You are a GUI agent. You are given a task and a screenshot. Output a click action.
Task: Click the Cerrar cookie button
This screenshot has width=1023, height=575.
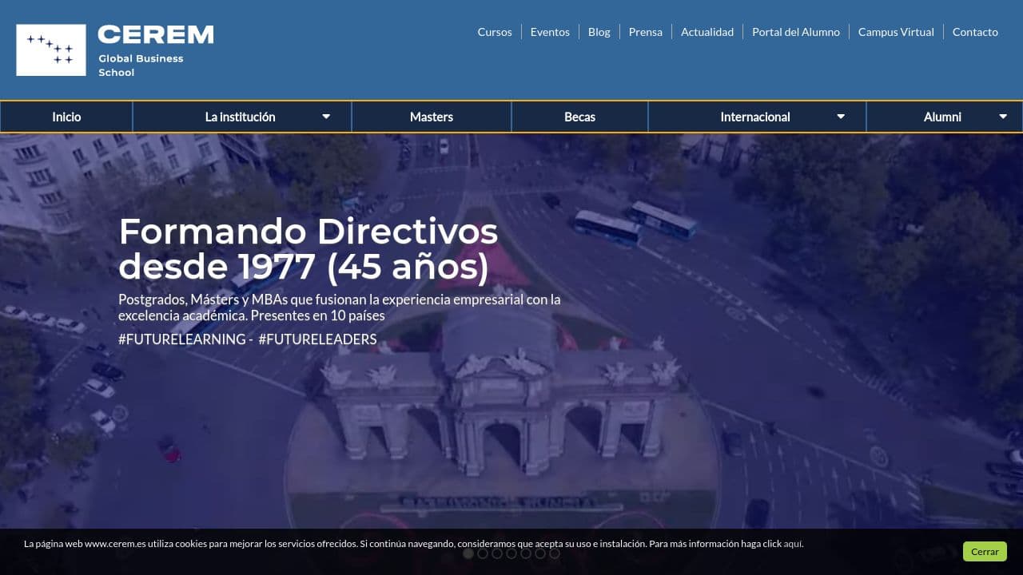tap(985, 552)
